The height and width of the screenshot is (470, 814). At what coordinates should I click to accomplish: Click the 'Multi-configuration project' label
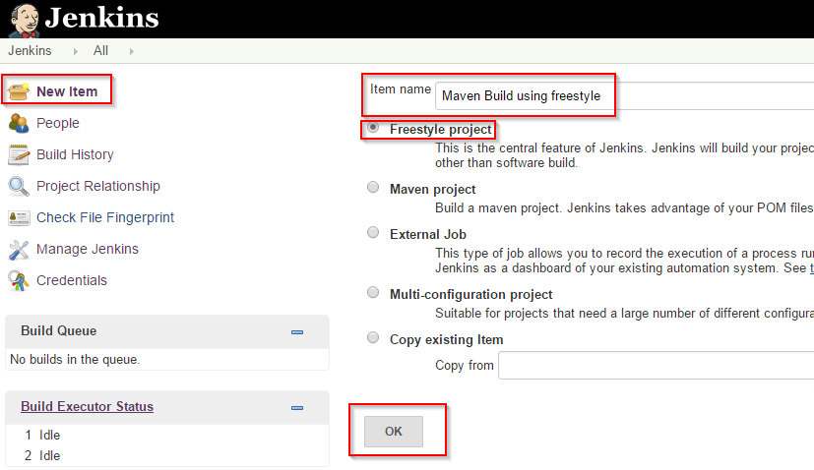[470, 295]
